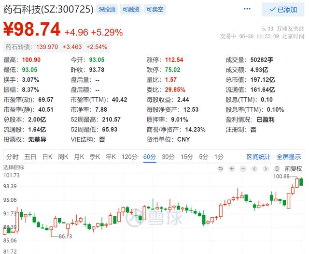Screen dimensions: 309x254
Task: Click the last green candlestick on the chart
Action: tap(301, 182)
